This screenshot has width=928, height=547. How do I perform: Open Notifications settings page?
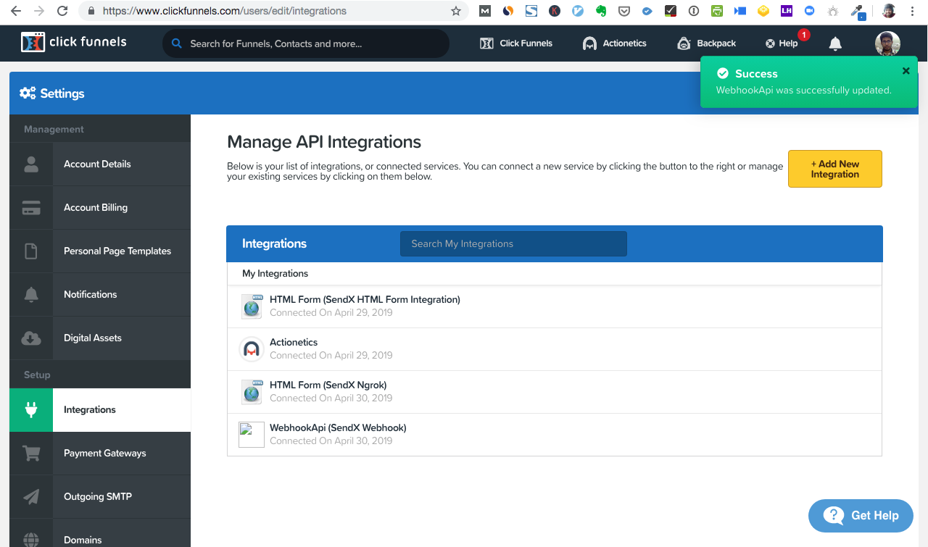click(x=100, y=294)
